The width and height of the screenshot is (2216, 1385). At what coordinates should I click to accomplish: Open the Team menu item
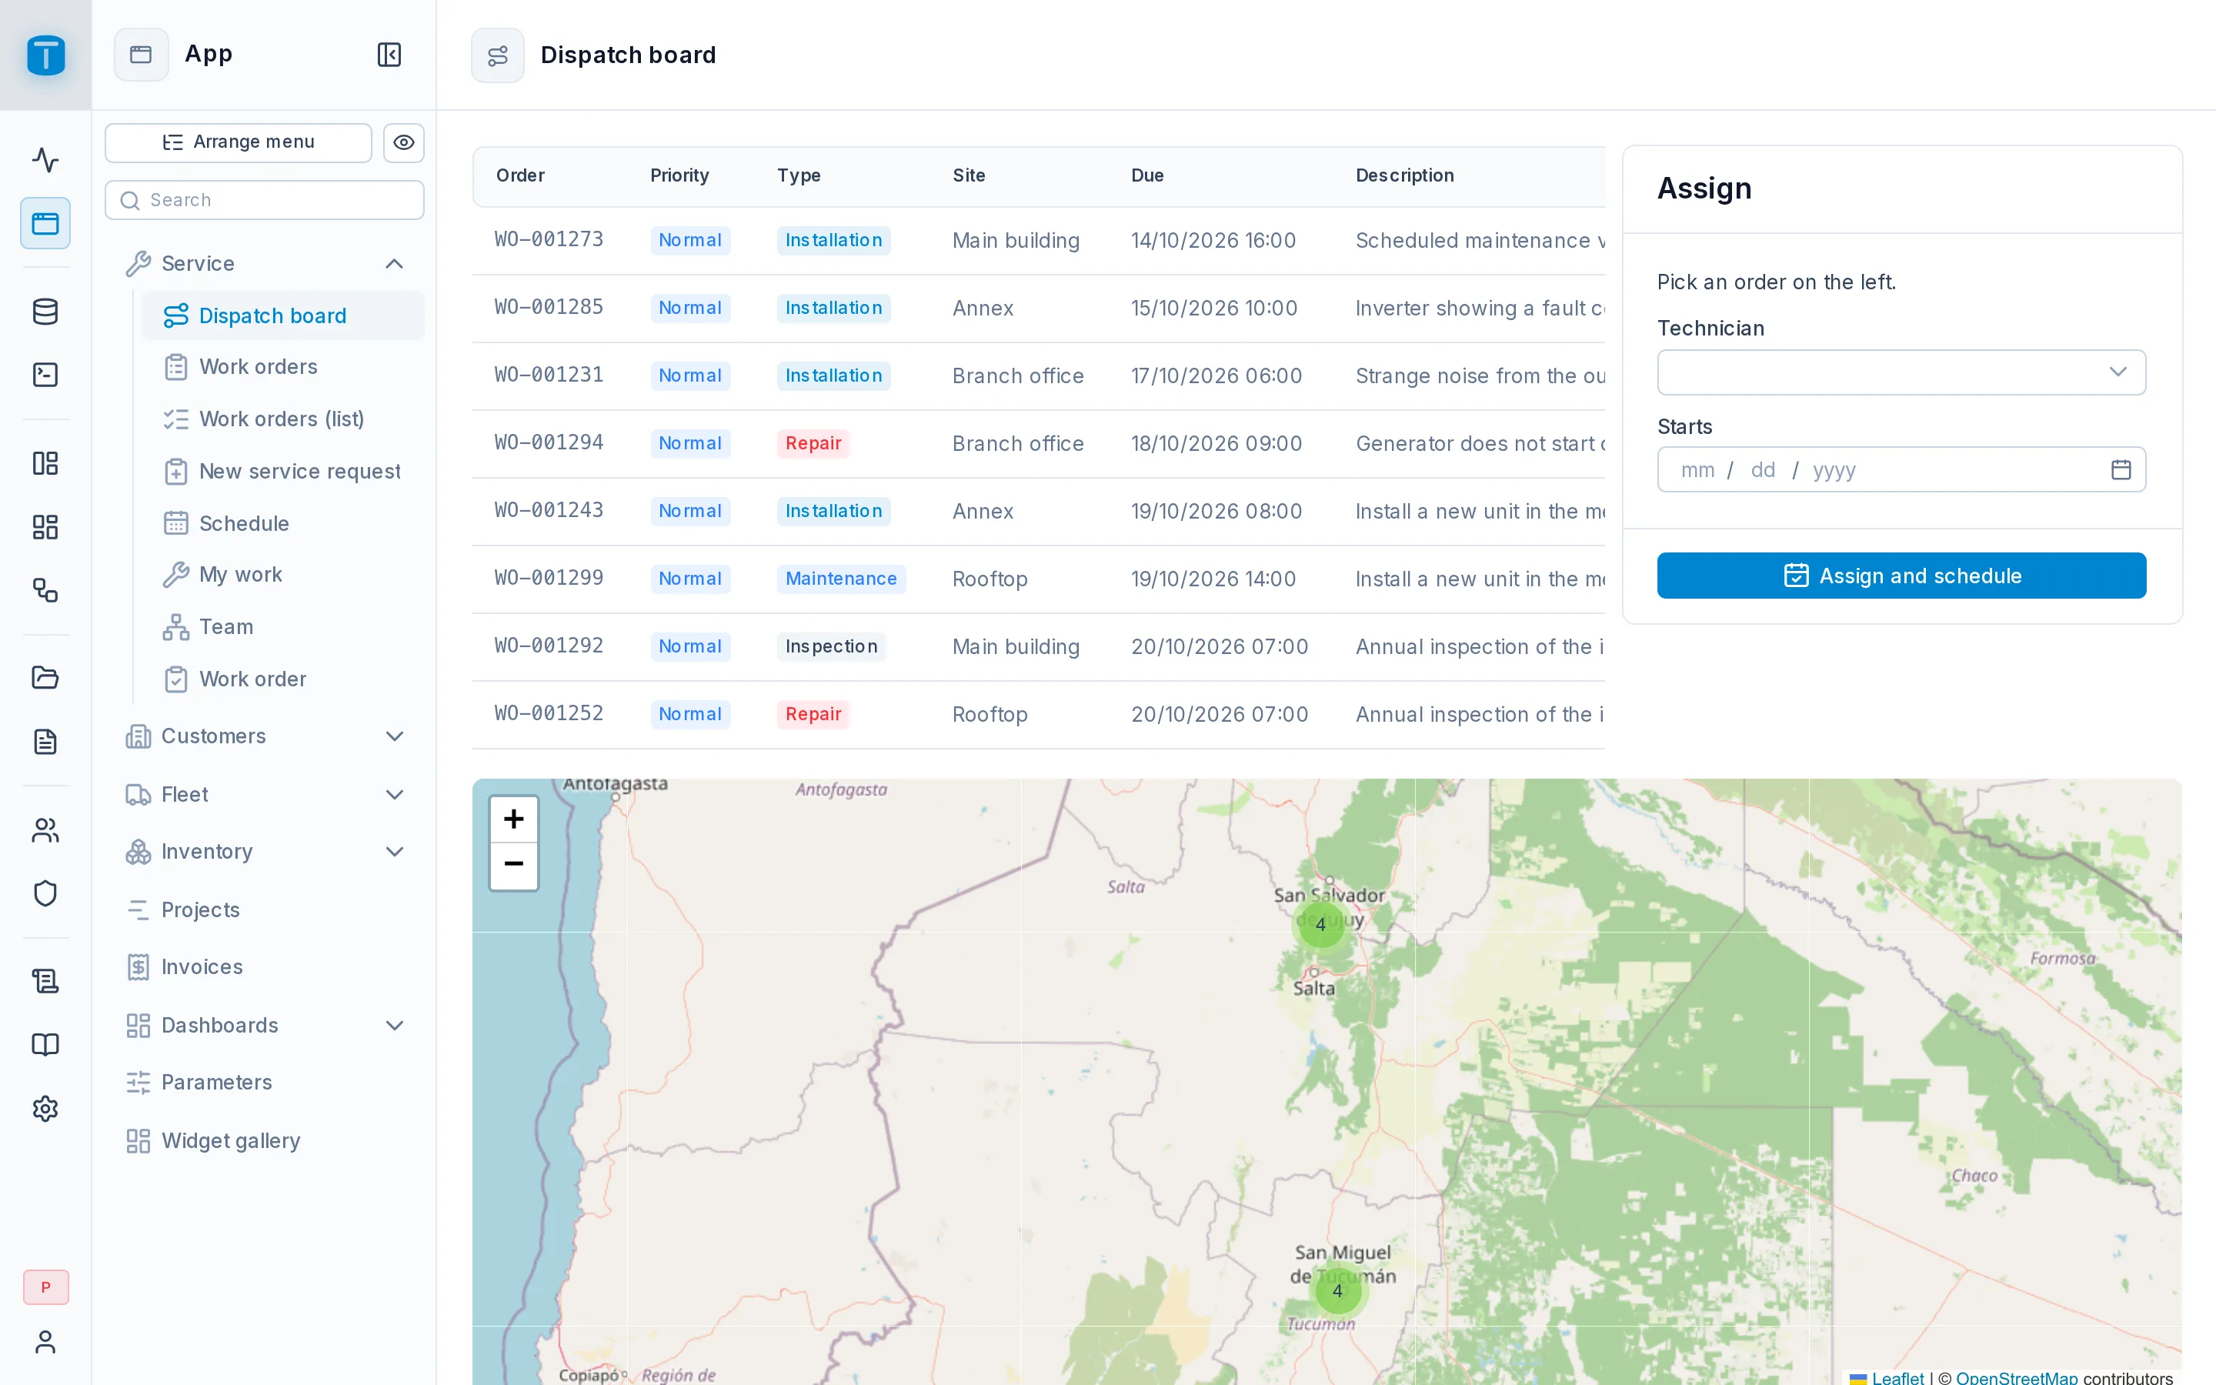click(x=282, y=626)
